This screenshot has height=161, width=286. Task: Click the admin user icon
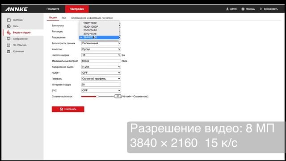tap(227, 9)
